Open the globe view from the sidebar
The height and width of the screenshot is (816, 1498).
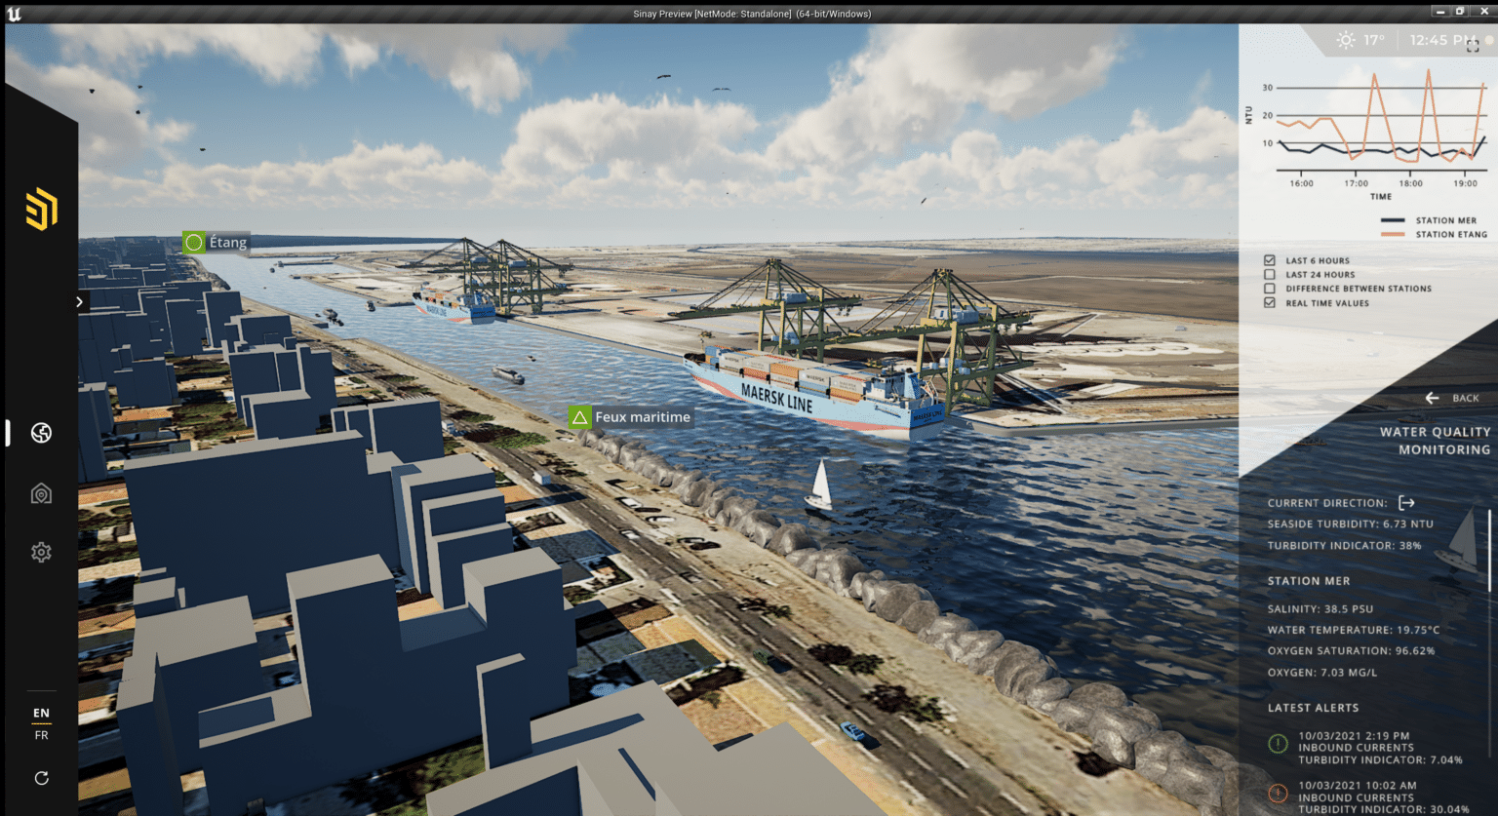pyautogui.click(x=40, y=433)
